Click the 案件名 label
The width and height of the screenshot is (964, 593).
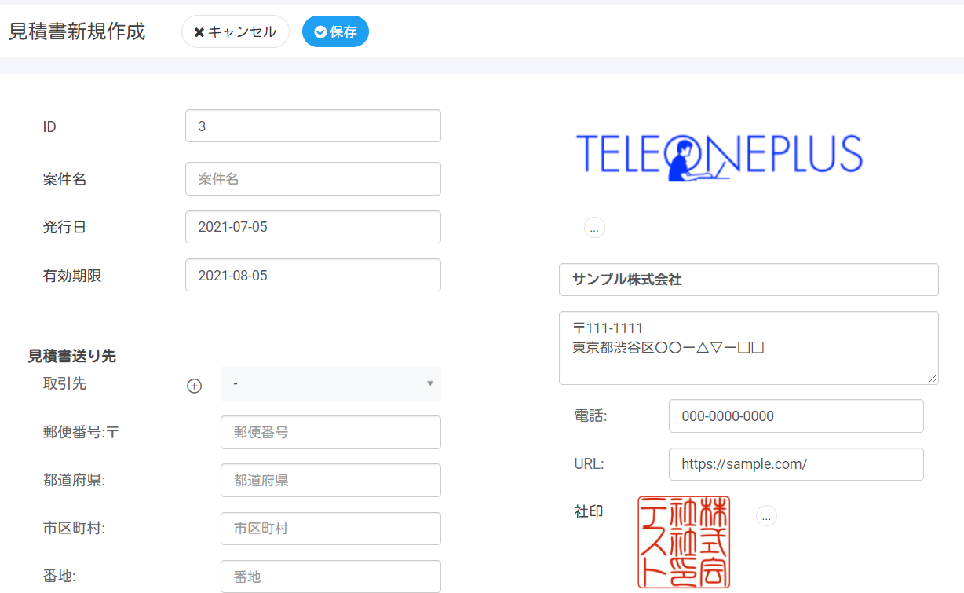[64, 179]
